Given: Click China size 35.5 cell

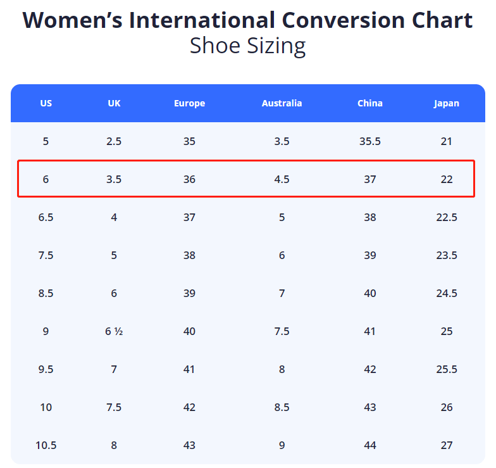Looking at the screenshot, I should pos(370,141).
